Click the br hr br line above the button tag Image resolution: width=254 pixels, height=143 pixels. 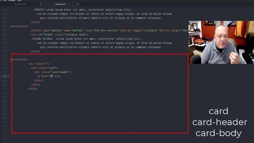(x=19, y=26)
